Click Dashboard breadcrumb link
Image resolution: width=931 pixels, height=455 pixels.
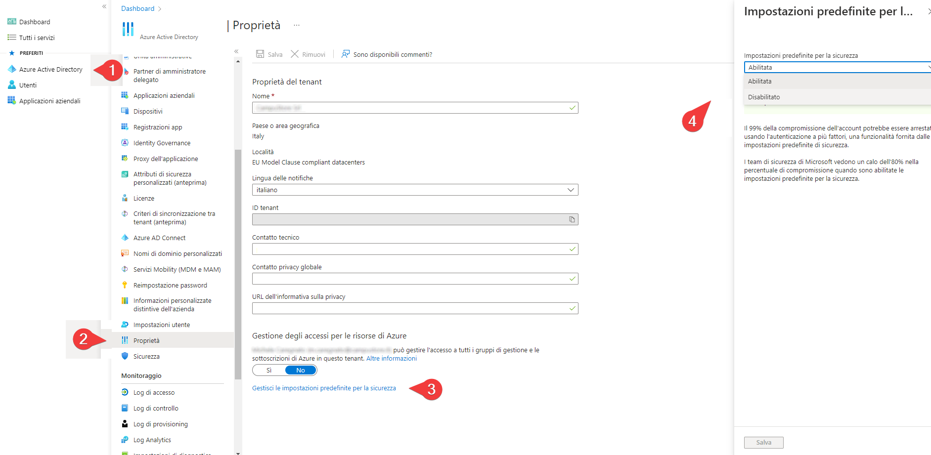coord(138,8)
